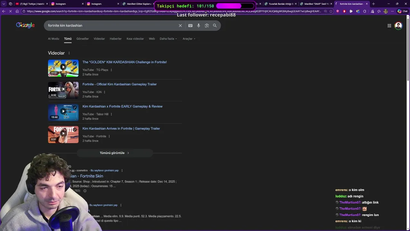
Task: Click the browser address bar URL
Action: (x=174, y=11)
